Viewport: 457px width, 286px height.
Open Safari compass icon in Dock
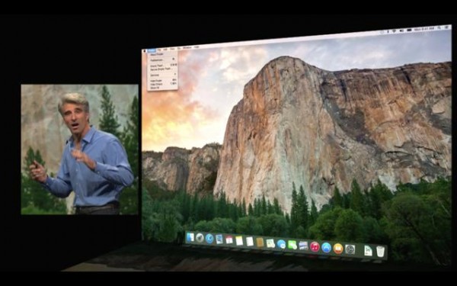tap(209, 239)
